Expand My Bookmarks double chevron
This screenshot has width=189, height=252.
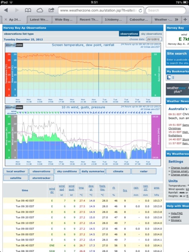[x=173, y=77]
